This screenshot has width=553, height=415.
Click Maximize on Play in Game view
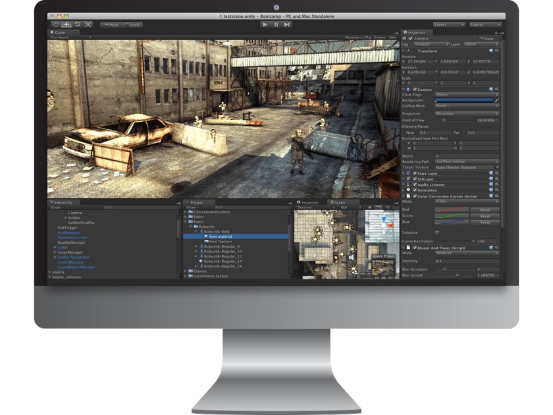click(358, 38)
